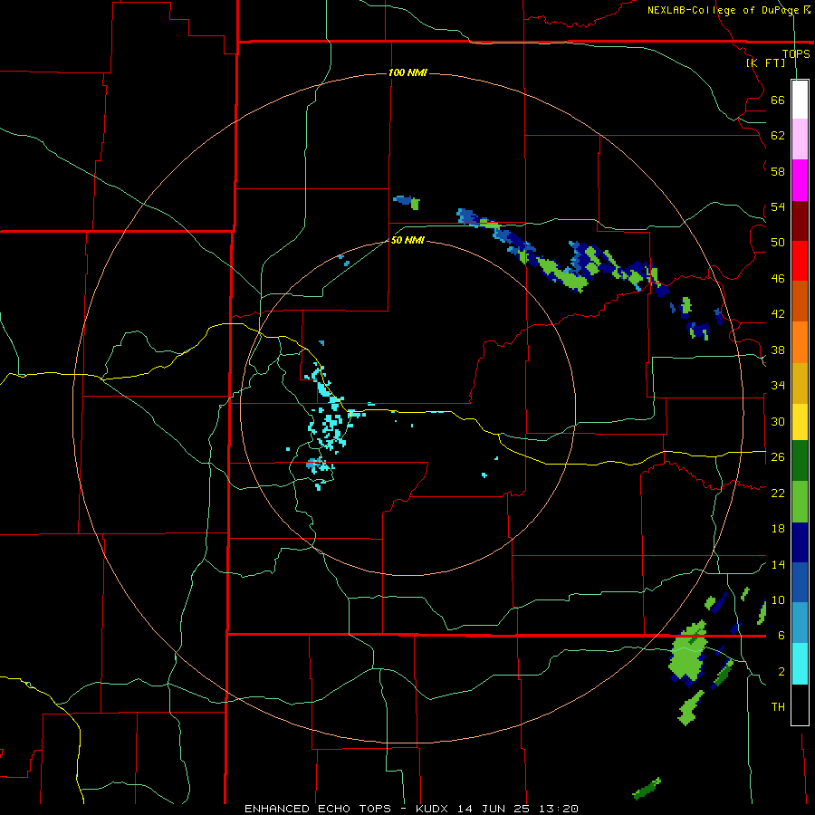Select the 100 NMI range ring label
The width and height of the screenshot is (815, 815).
pyautogui.click(x=407, y=72)
